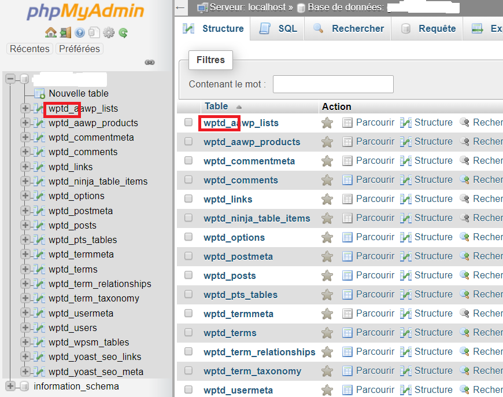The height and width of the screenshot is (397, 503).
Task: Favorite star for wptd_options table
Action: [x=327, y=237]
